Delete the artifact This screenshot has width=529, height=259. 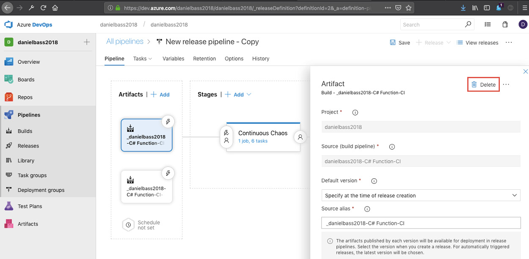pos(484,85)
